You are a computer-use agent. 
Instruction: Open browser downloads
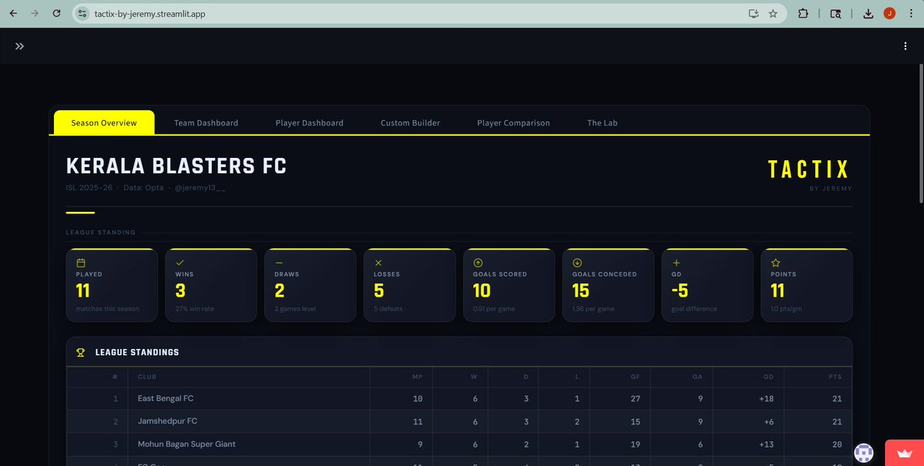[x=868, y=14]
